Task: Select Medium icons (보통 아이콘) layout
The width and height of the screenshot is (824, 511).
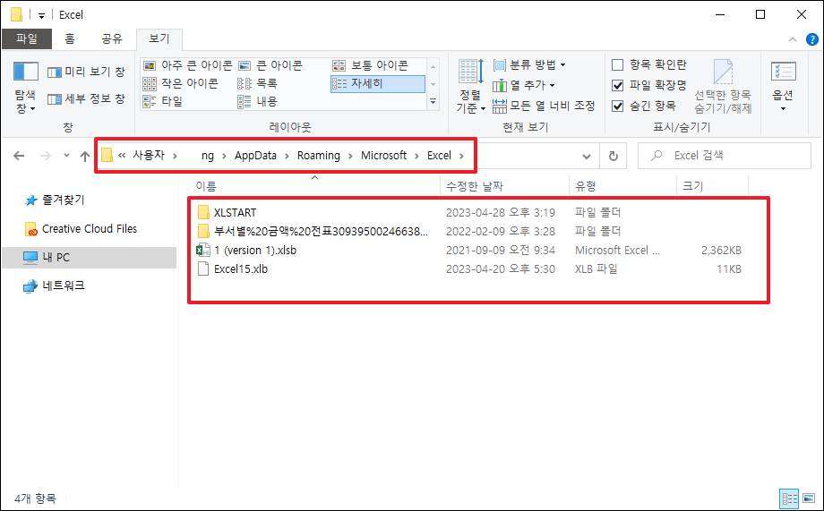Action: pos(370,65)
